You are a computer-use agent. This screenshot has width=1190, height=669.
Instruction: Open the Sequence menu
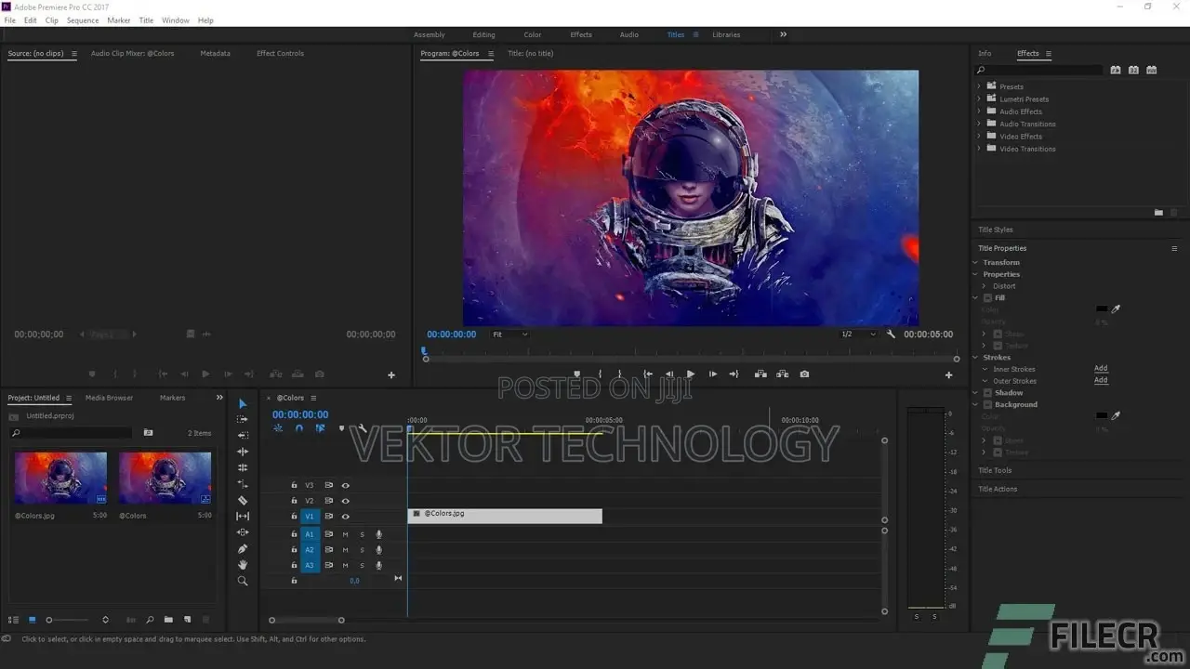pos(83,20)
